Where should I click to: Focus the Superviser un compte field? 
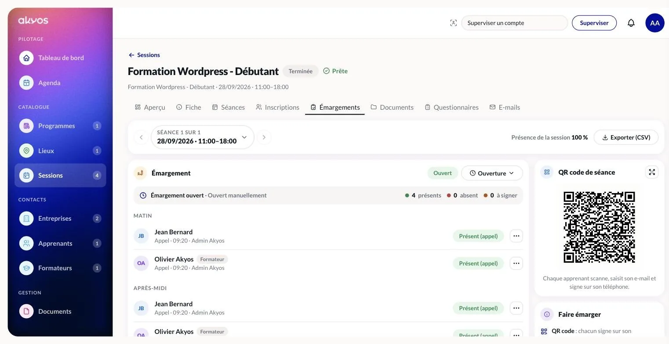click(514, 23)
